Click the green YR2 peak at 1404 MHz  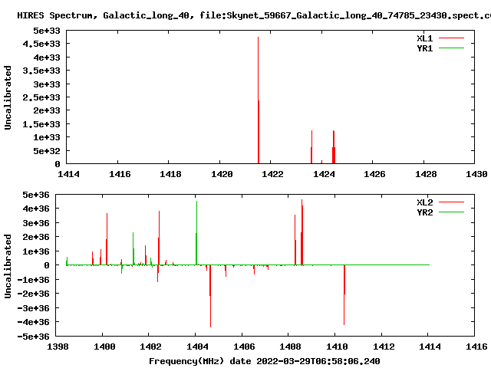click(x=196, y=233)
